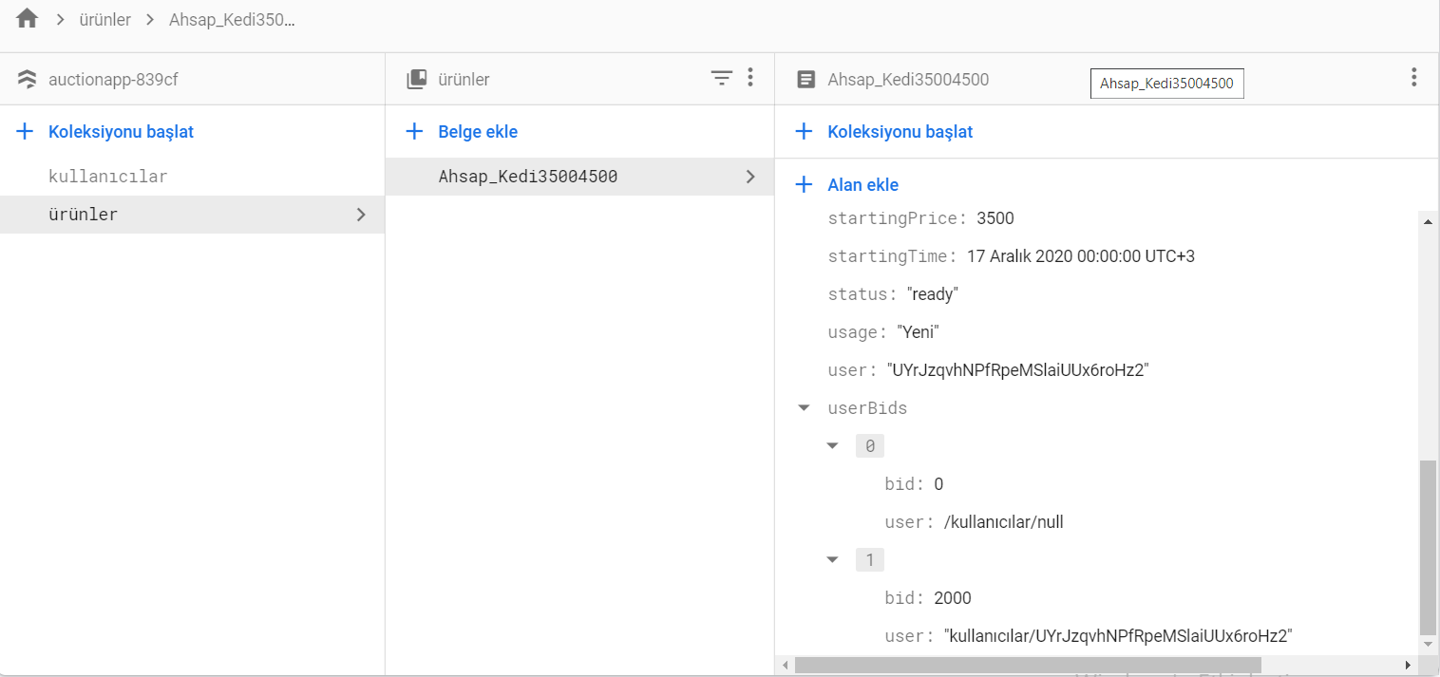Click the plus icon beside Alan ekle
Viewport: 1440px width, 677px height.
click(804, 185)
